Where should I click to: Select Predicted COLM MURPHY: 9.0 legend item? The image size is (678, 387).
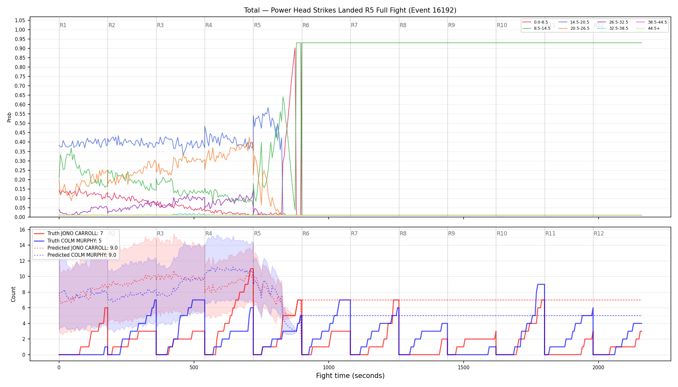tap(75, 255)
